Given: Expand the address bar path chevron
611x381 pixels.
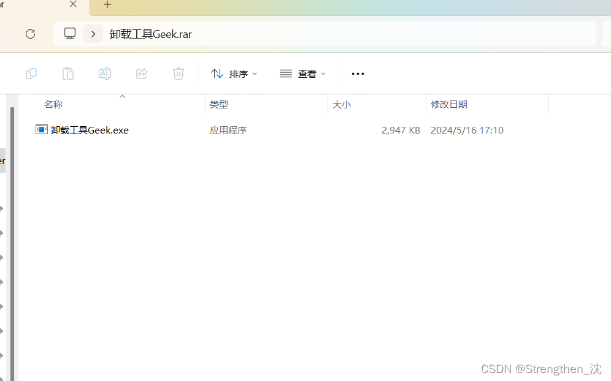Looking at the screenshot, I should pyautogui.click(x=93, y=34).
